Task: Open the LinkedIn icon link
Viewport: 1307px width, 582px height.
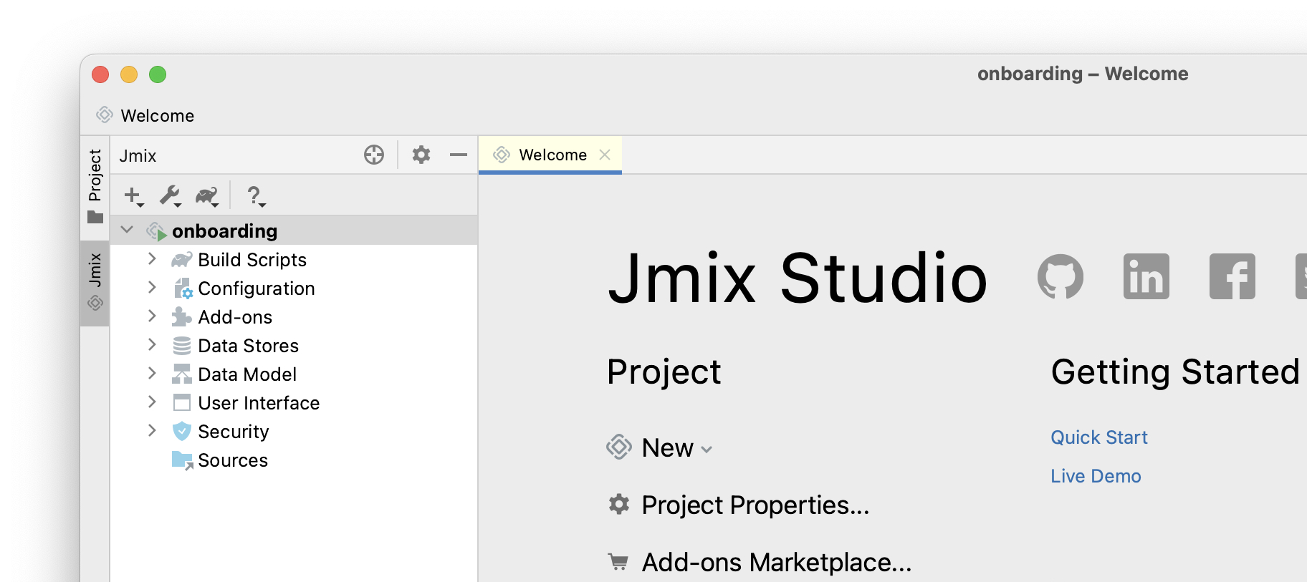Action: pyautogui.click(x=1146, y=276)
